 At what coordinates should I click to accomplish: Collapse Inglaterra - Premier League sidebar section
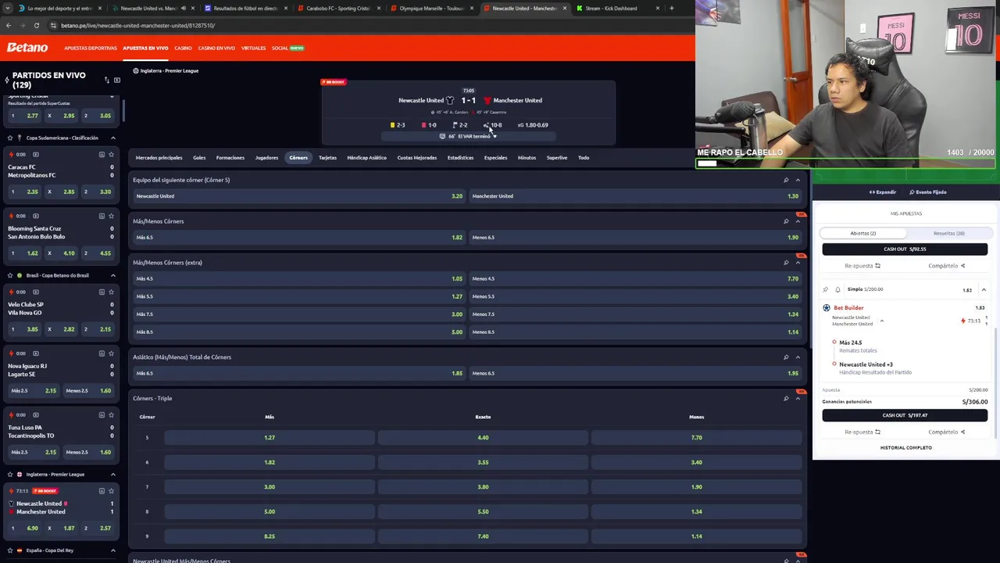[112, 475]
